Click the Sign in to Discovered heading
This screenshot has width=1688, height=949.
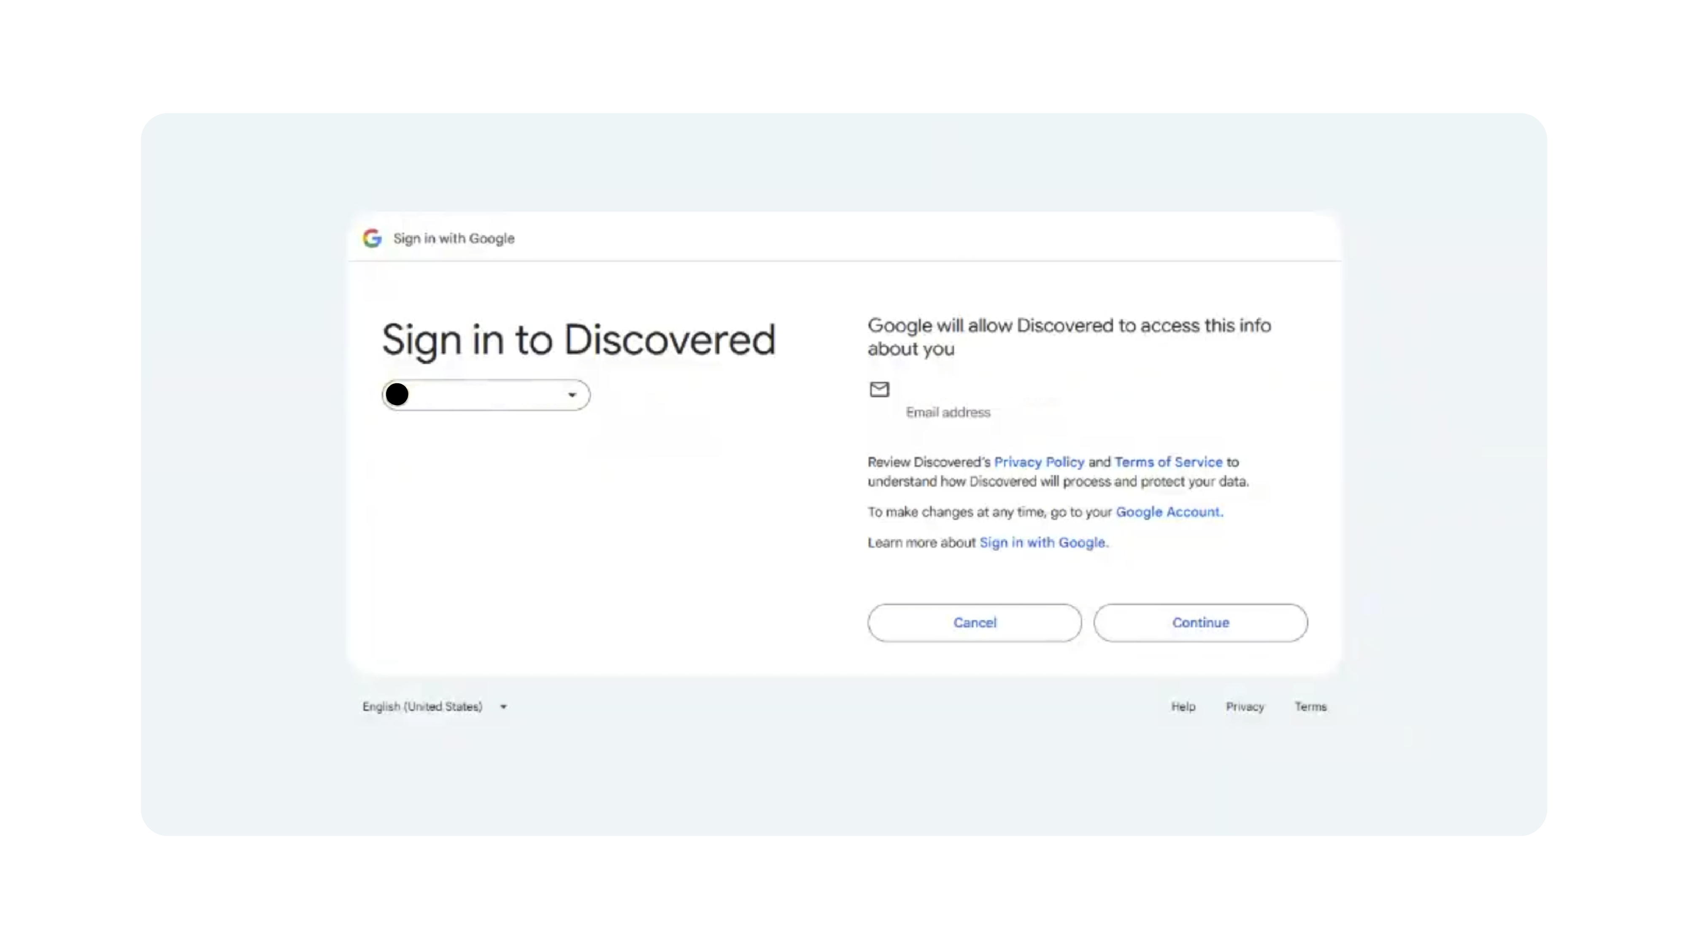(x=578, y=341)
